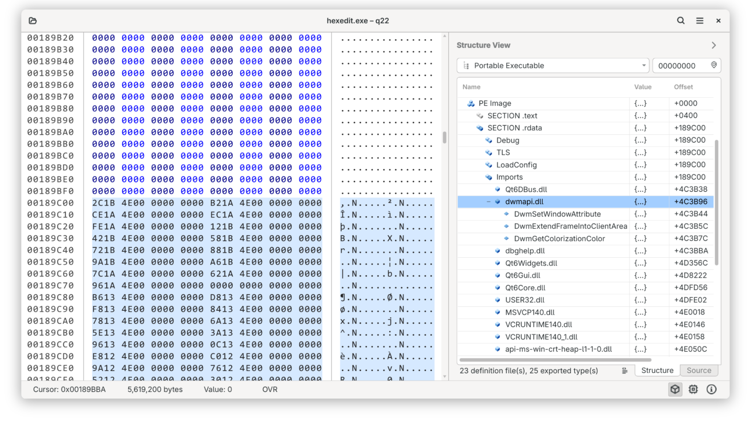
Task: Open file with the folder icon
Action: pos(33,20)
